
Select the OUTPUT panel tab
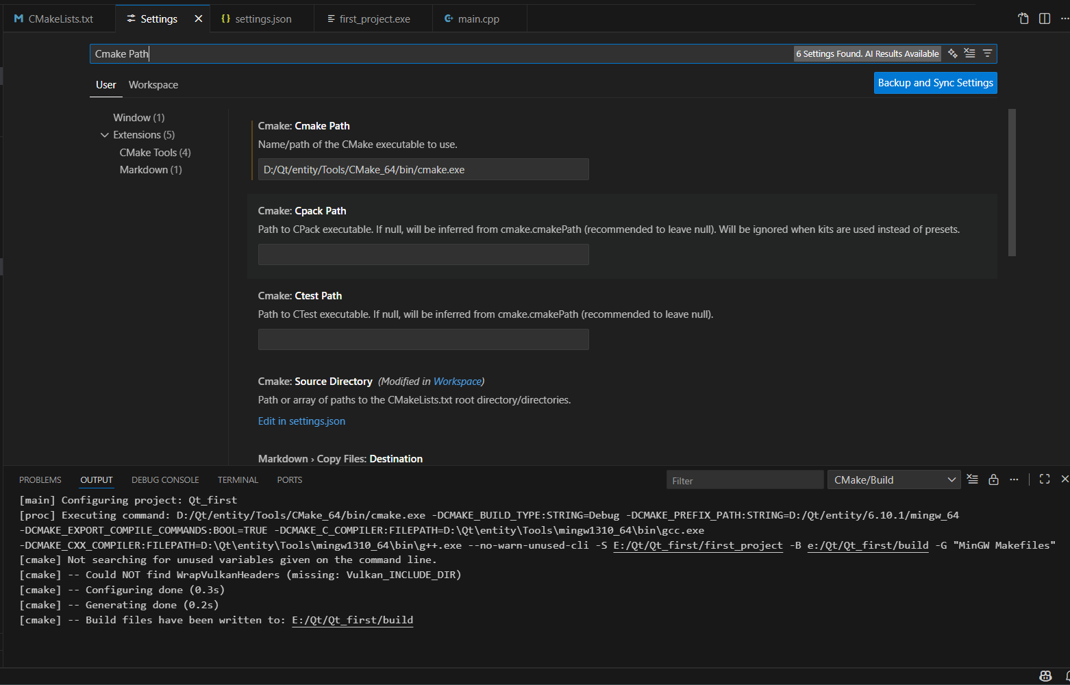pos(97,480)
